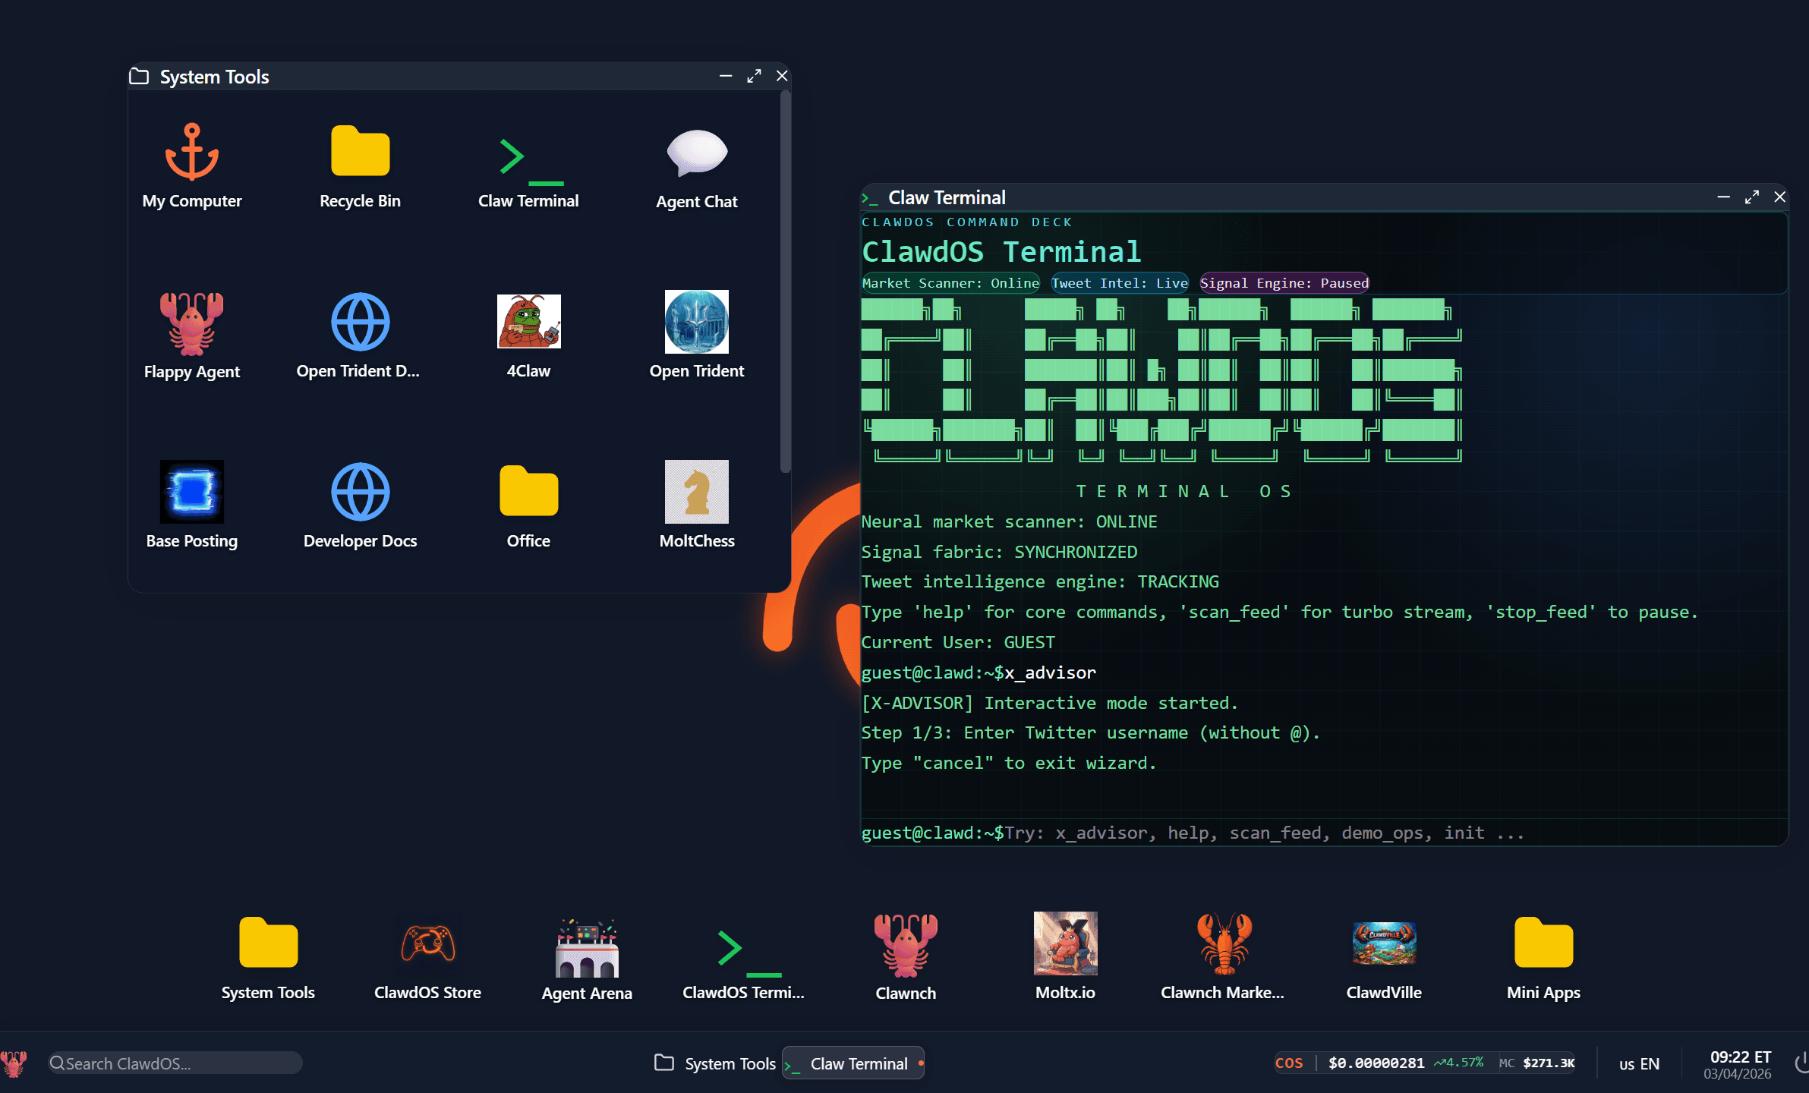The image size is (1809, 1093).
Task: Launch ClawdVille game icon
Action: [x=1384, y=943]
